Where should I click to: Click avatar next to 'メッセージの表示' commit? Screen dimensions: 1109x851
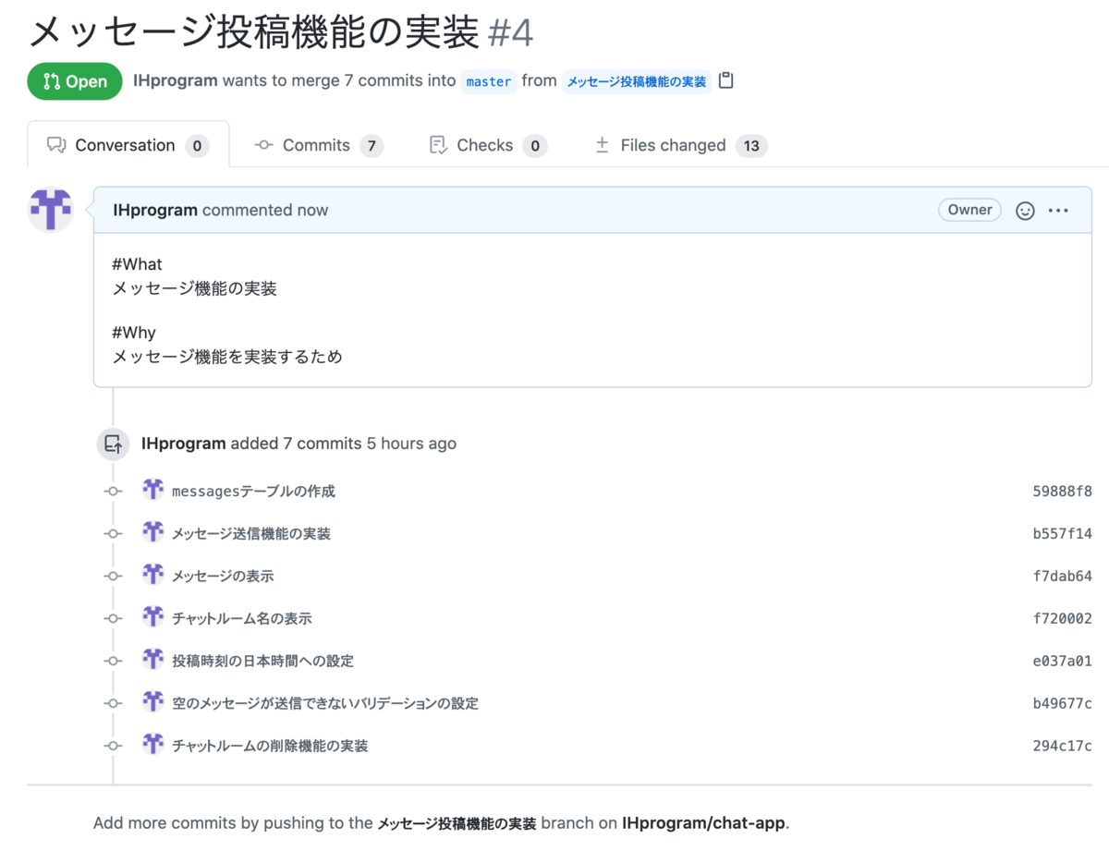coord(153,575)
